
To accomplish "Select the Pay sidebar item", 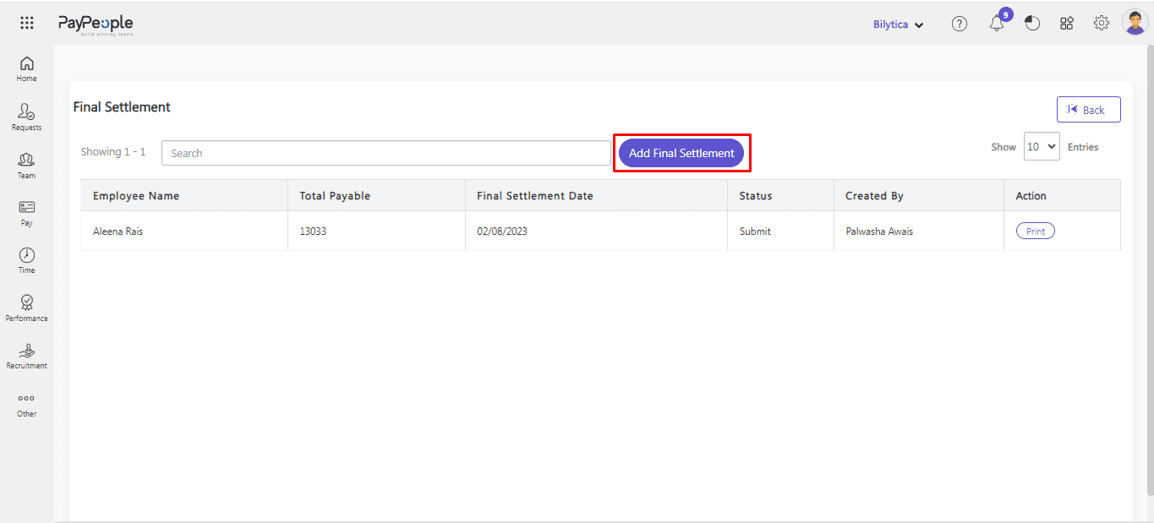I will coord(26,213).
